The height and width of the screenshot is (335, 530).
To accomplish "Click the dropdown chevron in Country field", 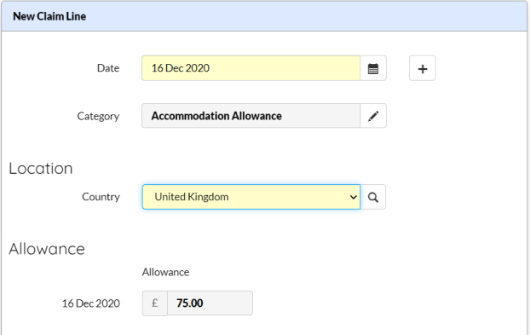I will point(354,197).
